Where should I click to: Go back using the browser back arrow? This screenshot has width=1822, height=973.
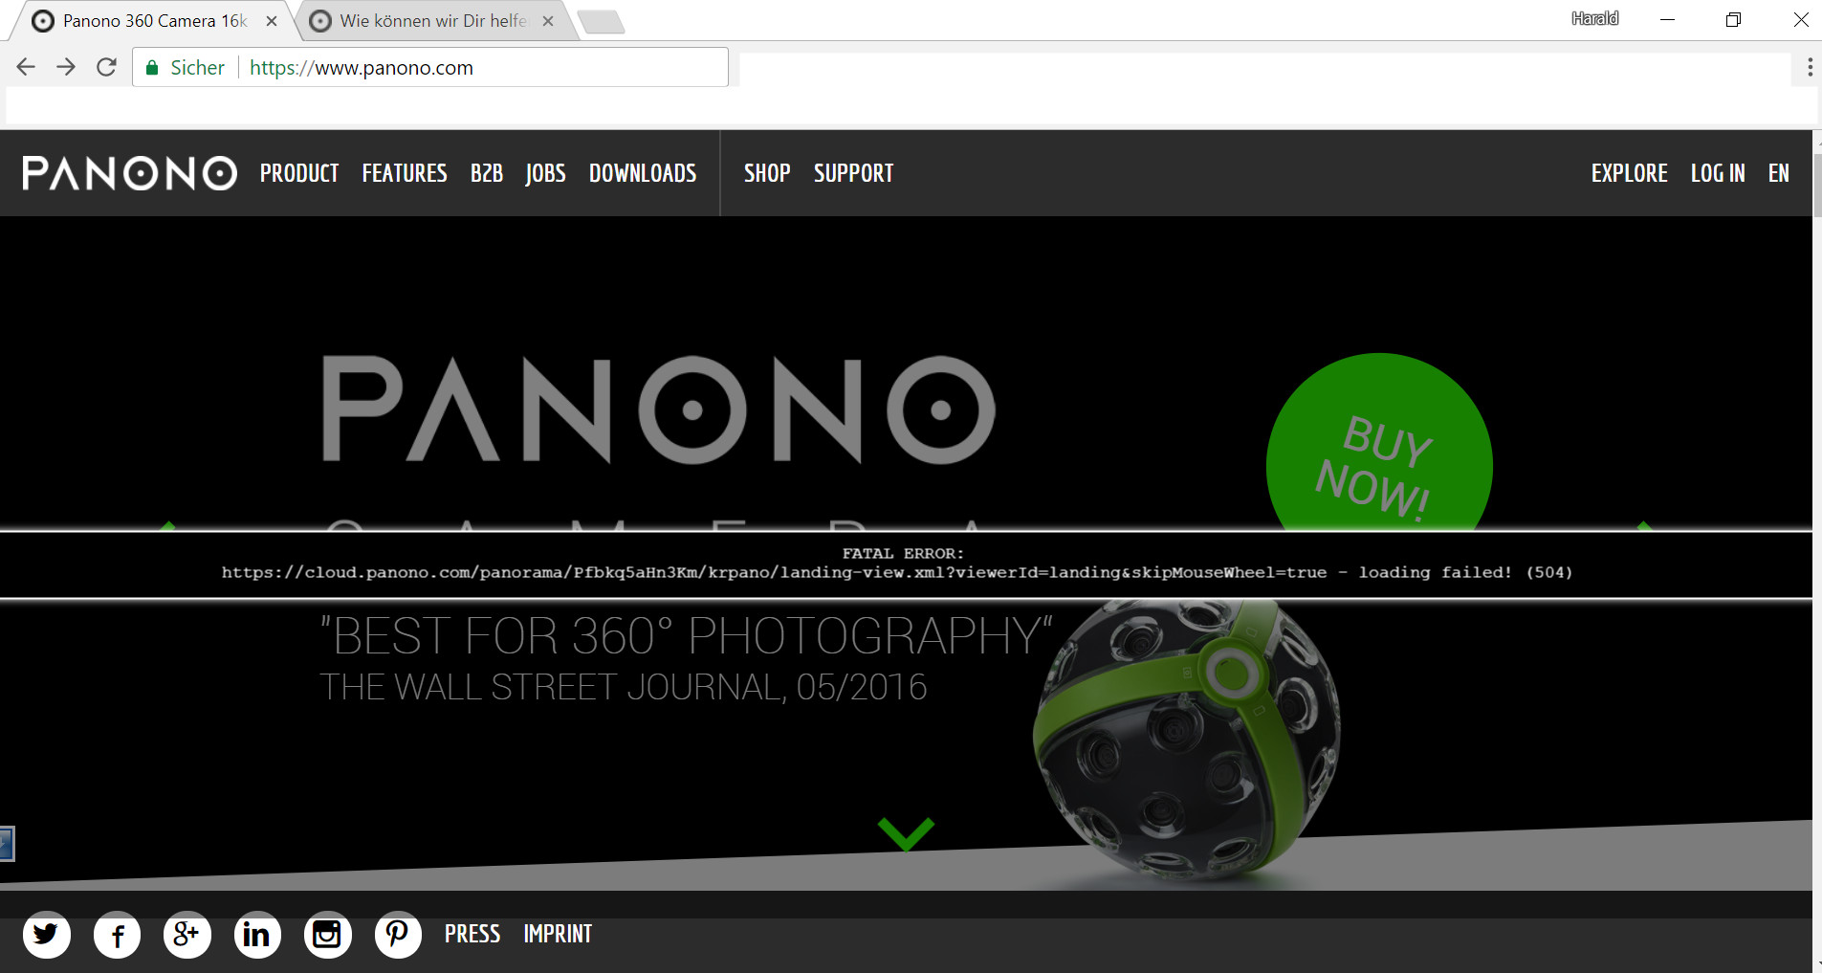[26, 67]
